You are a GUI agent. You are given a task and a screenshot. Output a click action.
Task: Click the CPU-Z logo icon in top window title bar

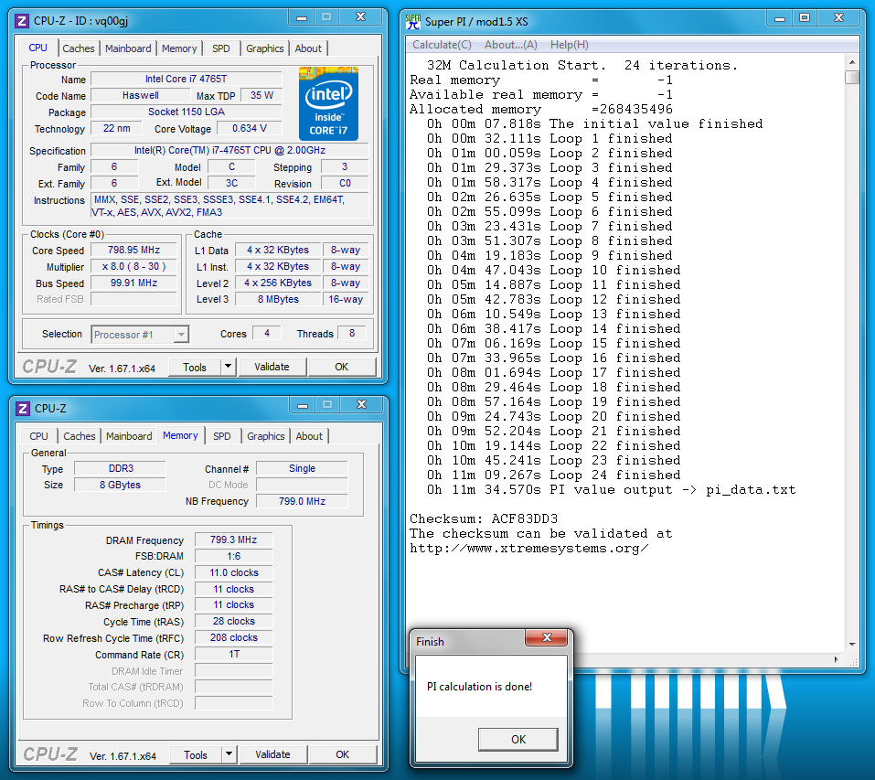(x=22, y=21)
